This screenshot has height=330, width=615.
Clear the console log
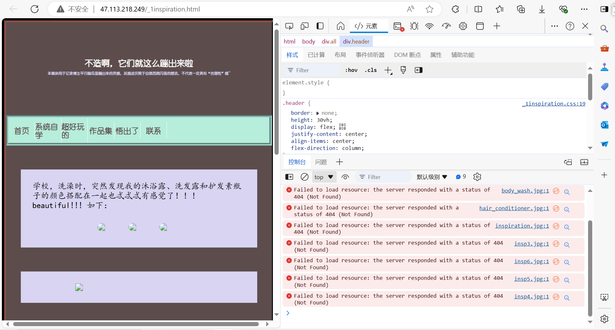click(x=305, y=177)
